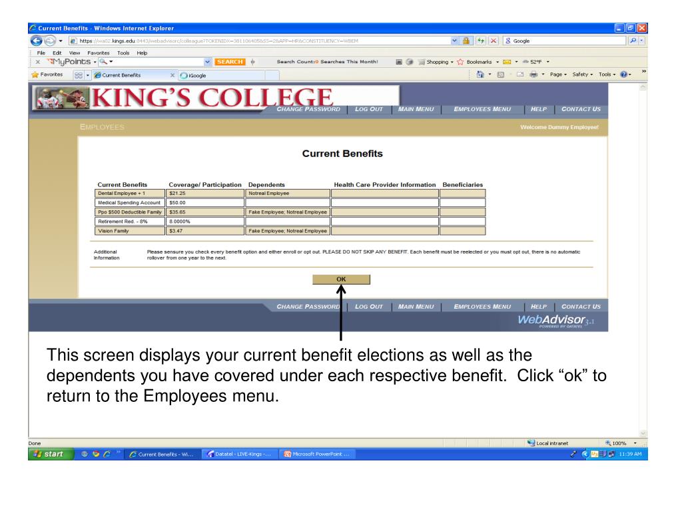Click the yellow mail icon on MyPoints toolbar

click(x=507, y=62)
